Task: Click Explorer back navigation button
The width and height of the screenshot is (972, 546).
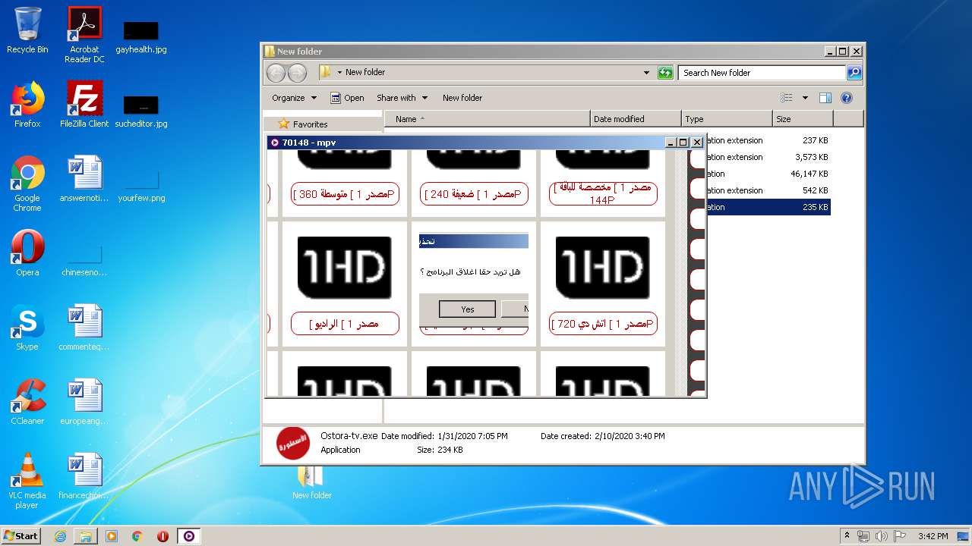Action: [x=276, y=73]
